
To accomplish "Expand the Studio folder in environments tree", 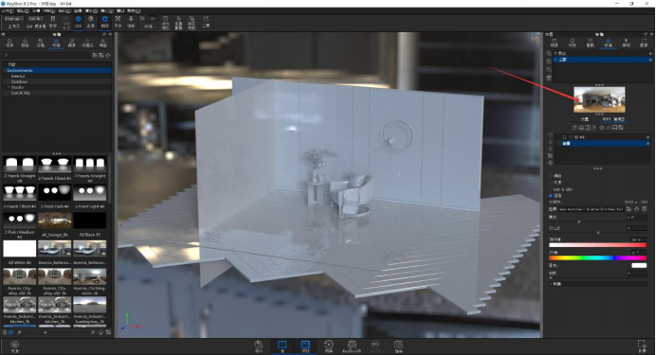I will pos(9,87).
